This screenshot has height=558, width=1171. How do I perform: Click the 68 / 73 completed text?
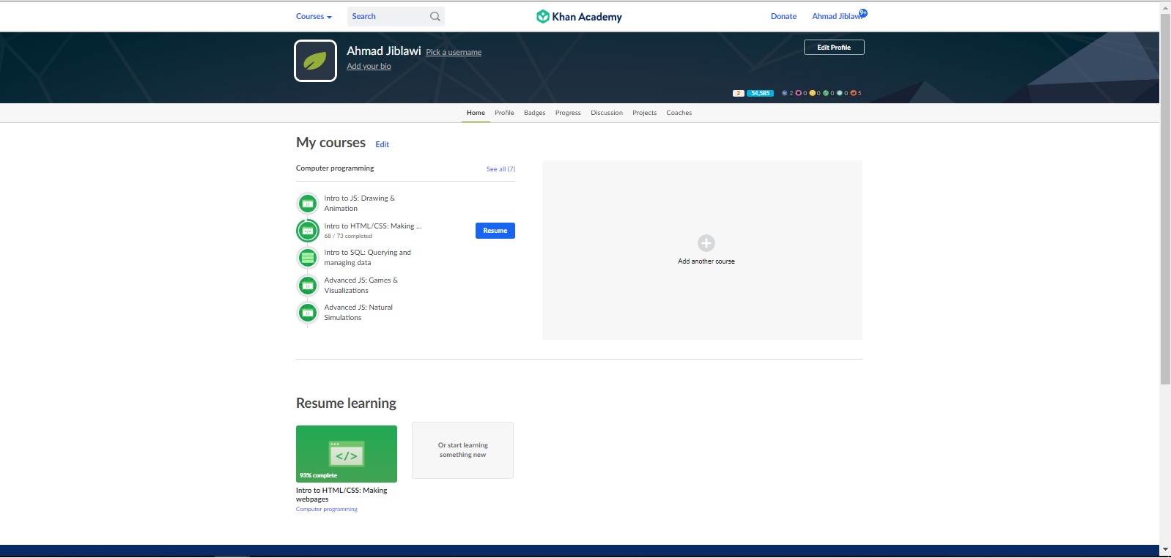pyautogui.click(x=348, y=236)
